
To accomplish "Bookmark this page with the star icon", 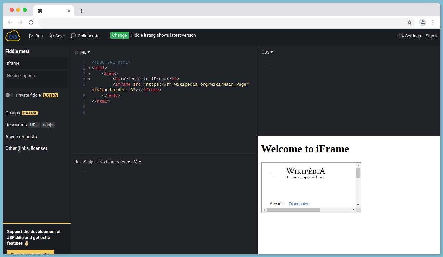I will [409, 22].
